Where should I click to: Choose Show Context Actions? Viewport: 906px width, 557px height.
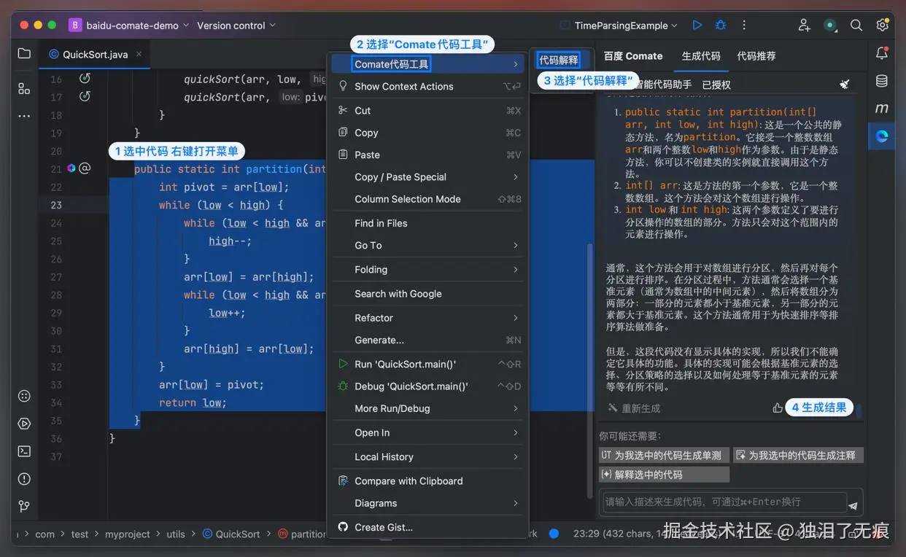[427, 86]
